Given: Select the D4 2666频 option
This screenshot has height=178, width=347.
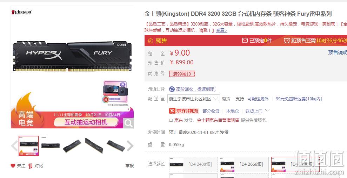Looking at the screenshot, I should tap(244, 164).
